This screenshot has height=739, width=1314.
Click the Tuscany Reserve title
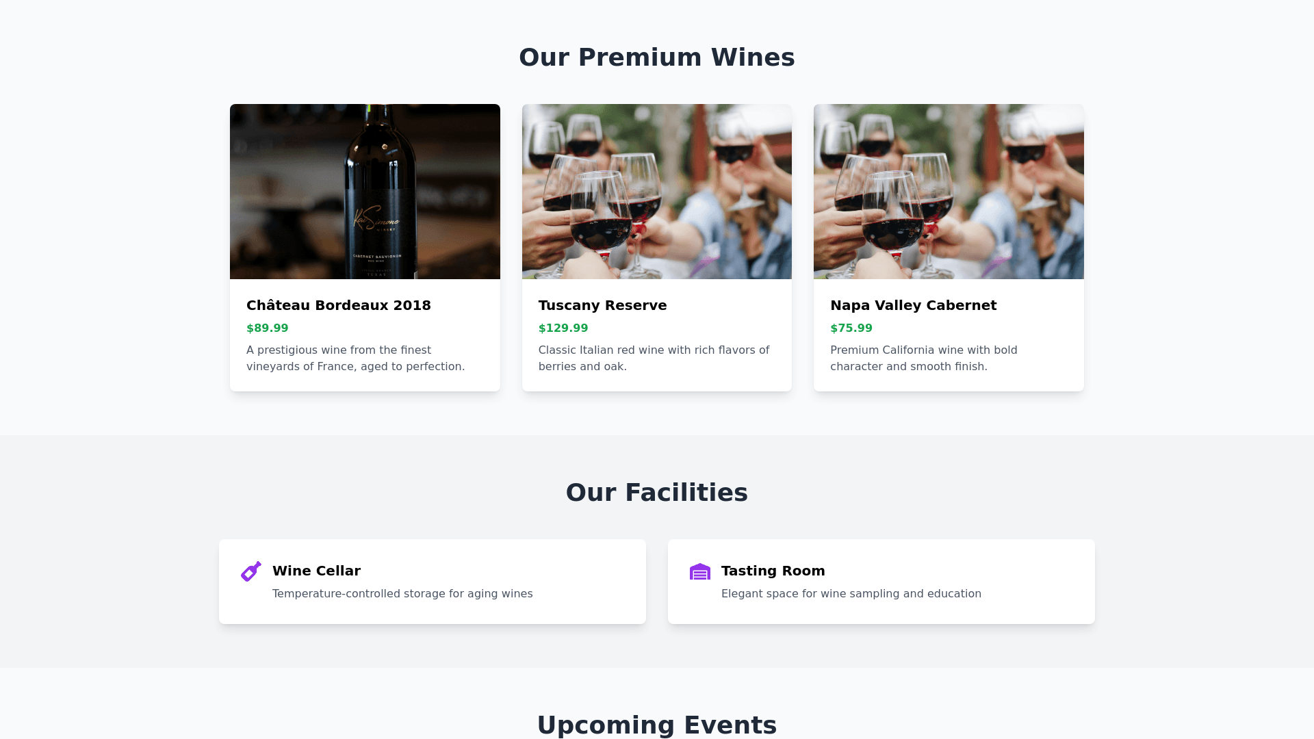pyautogui.click(x=602, y=305)
